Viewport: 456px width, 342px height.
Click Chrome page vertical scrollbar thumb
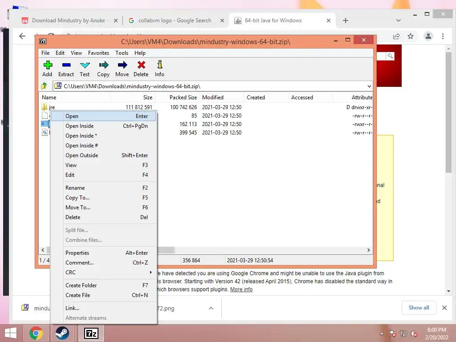[448, 112]
